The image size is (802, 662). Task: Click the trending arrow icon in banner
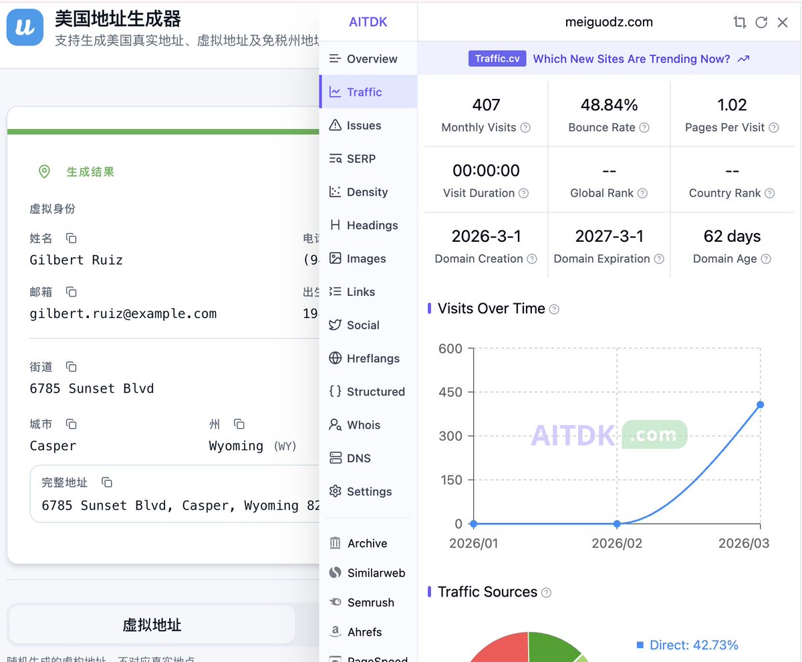743,59
